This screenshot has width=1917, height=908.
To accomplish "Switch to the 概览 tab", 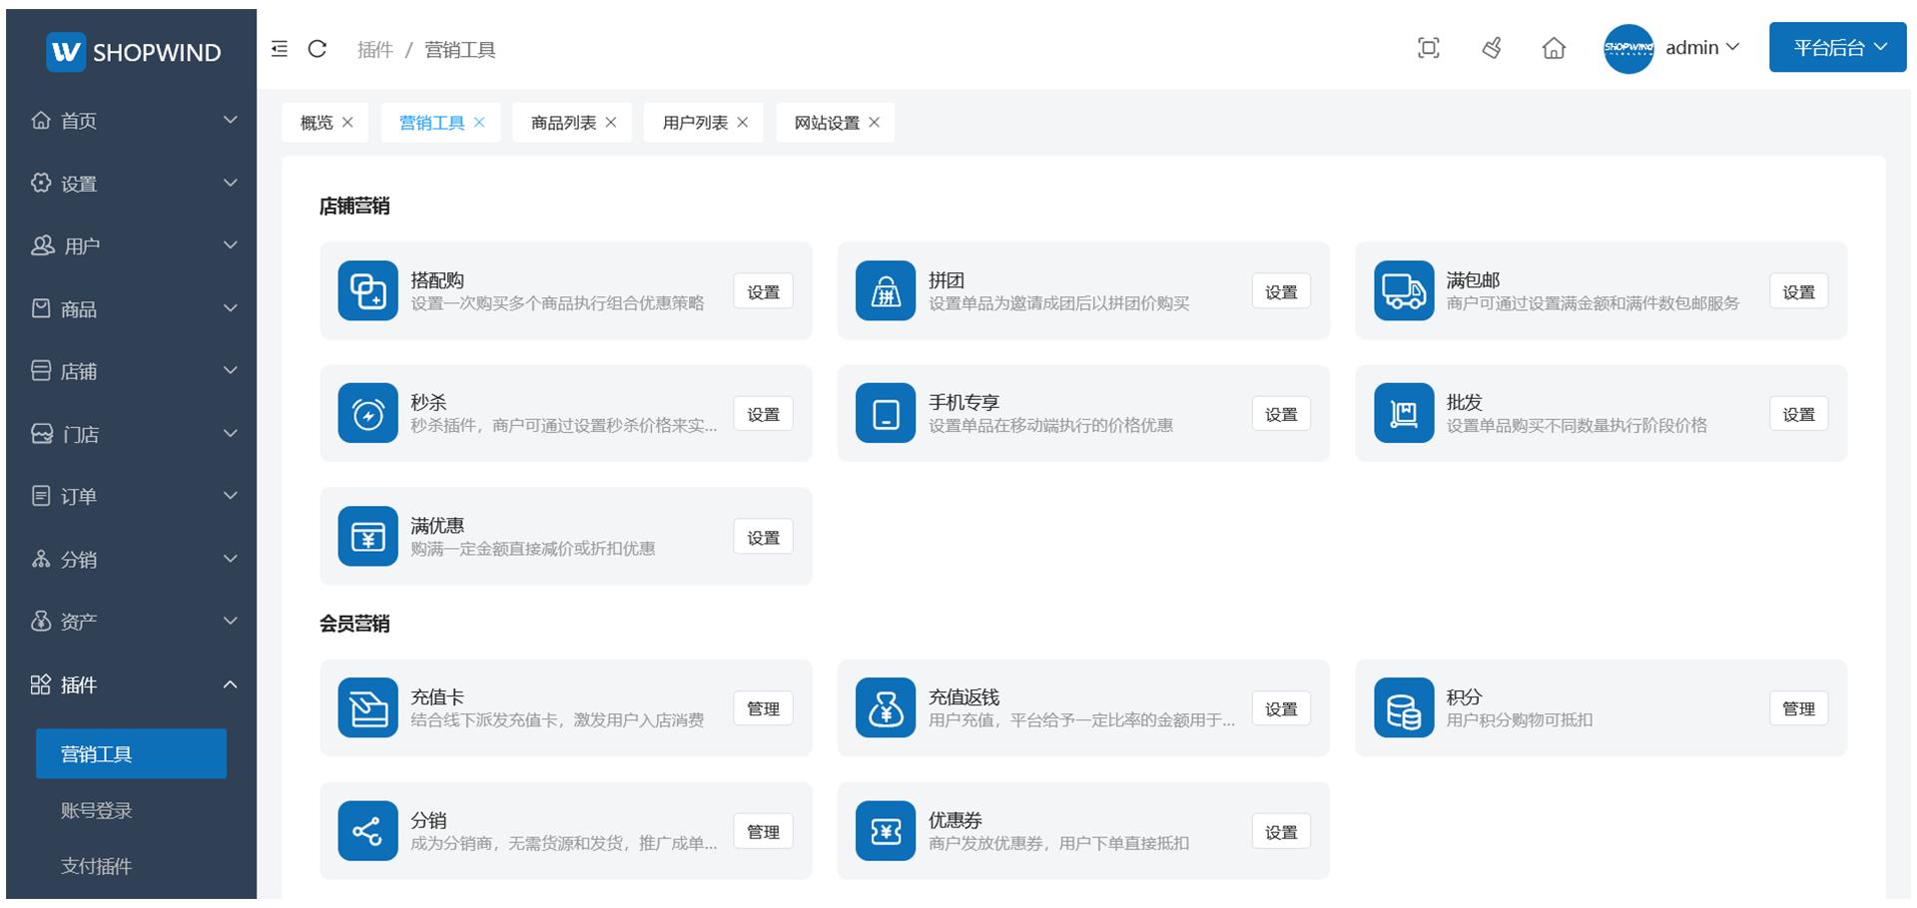I will (316, 122).
